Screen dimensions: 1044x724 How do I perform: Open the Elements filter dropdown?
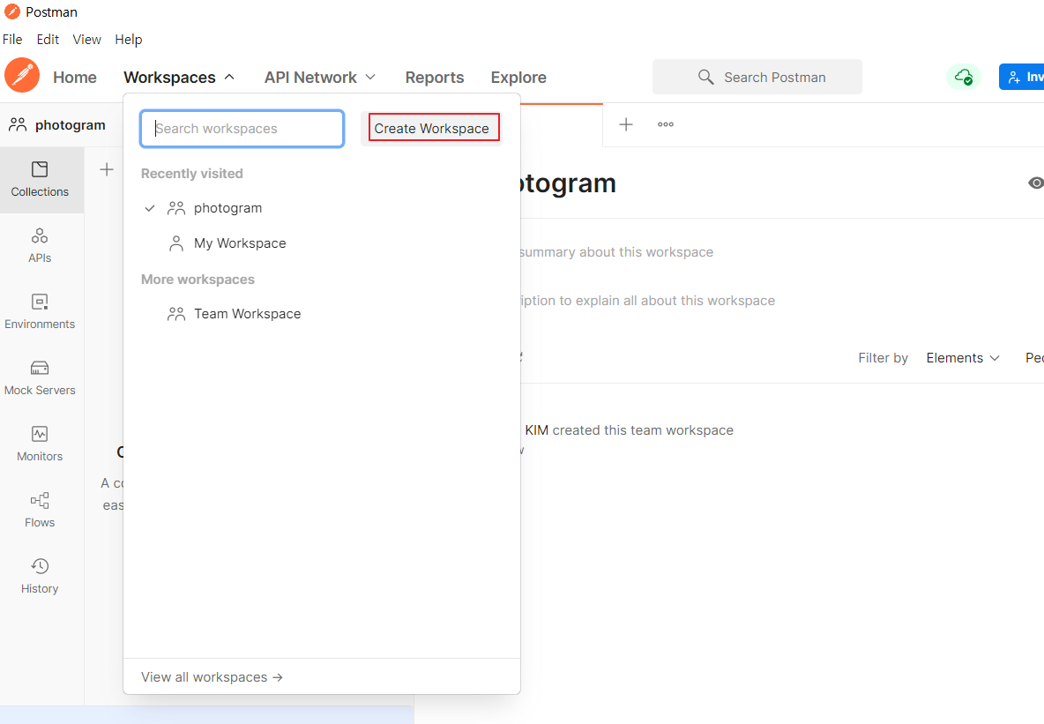963,358
